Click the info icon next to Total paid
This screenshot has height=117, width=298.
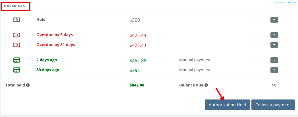28,85
